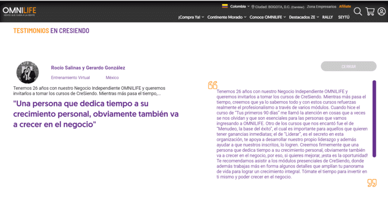Image resolution: width=388 pixels, height=199 pixels.
Task: Click the testimonial scrollbar in purple
Action: (374, 119)
